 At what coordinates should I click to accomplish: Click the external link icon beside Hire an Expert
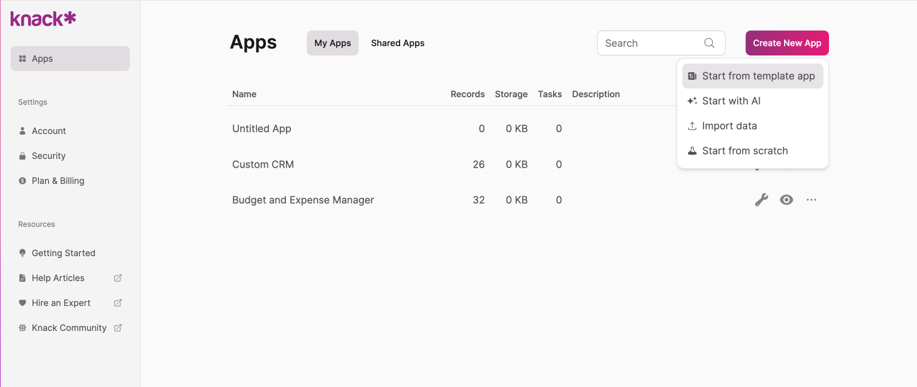click(118, 303)
